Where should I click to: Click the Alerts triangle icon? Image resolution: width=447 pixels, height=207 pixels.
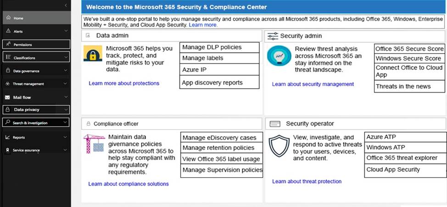click(8, 31)
